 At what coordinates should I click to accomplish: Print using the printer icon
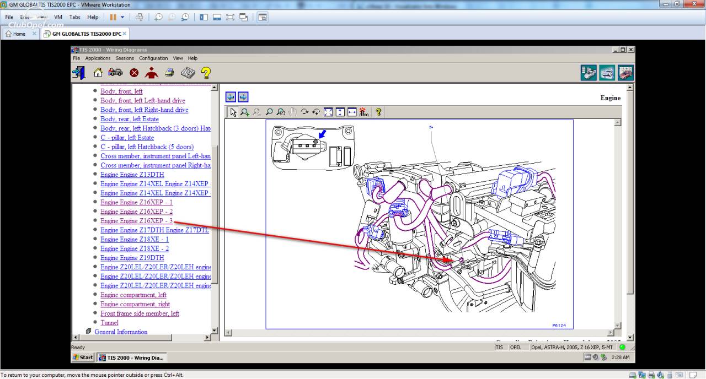tap(169, 72)
